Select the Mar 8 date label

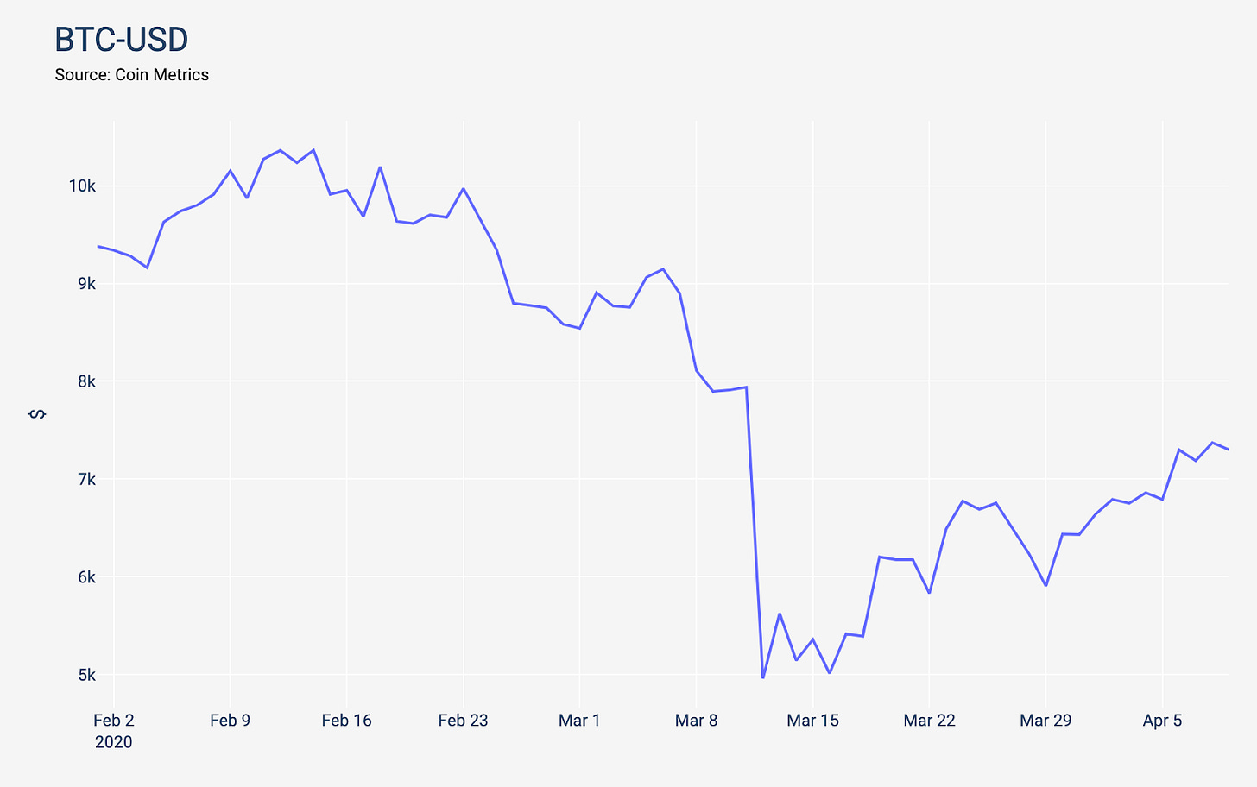click(696, 721)
